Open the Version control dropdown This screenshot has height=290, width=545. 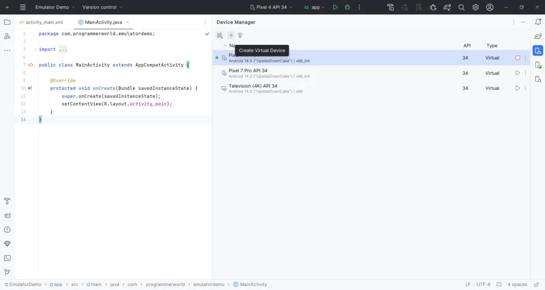point(102,7)
